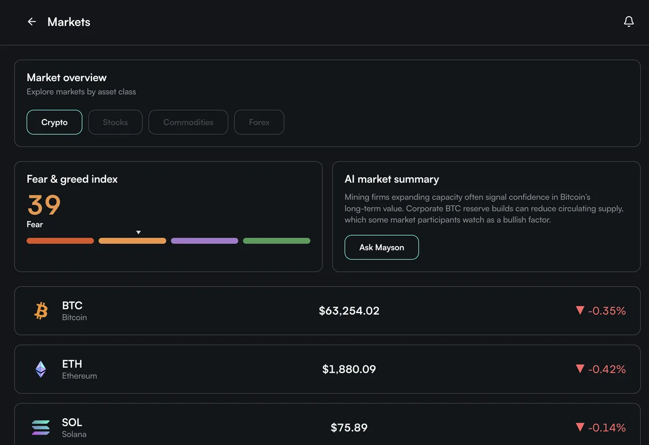Screen dimensions: 649x445
Task: Click the Ask Mayson button
Action: pos(382,247)
